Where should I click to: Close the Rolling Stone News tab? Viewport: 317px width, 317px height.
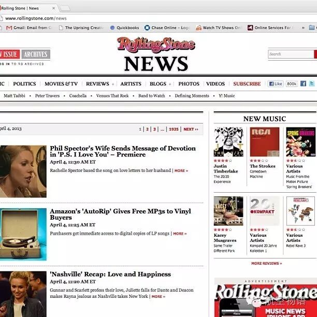coord(53,8)
